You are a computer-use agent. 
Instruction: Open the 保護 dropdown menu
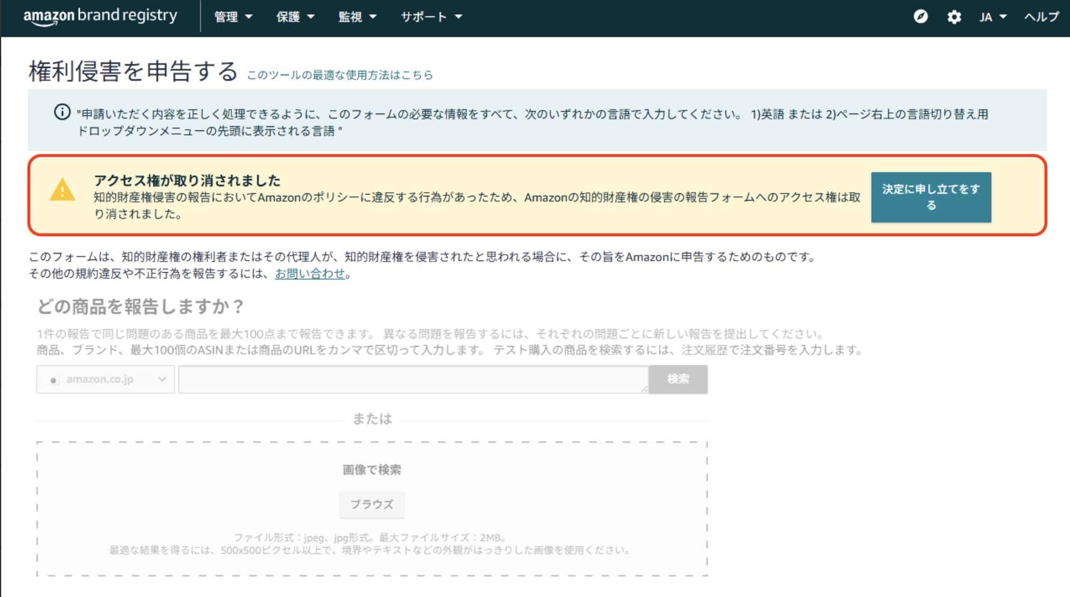[x=295, y=17]
